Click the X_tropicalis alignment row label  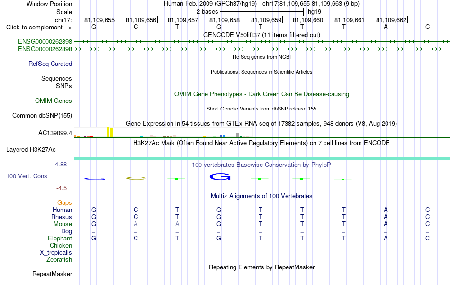click(x=56, y=253)
